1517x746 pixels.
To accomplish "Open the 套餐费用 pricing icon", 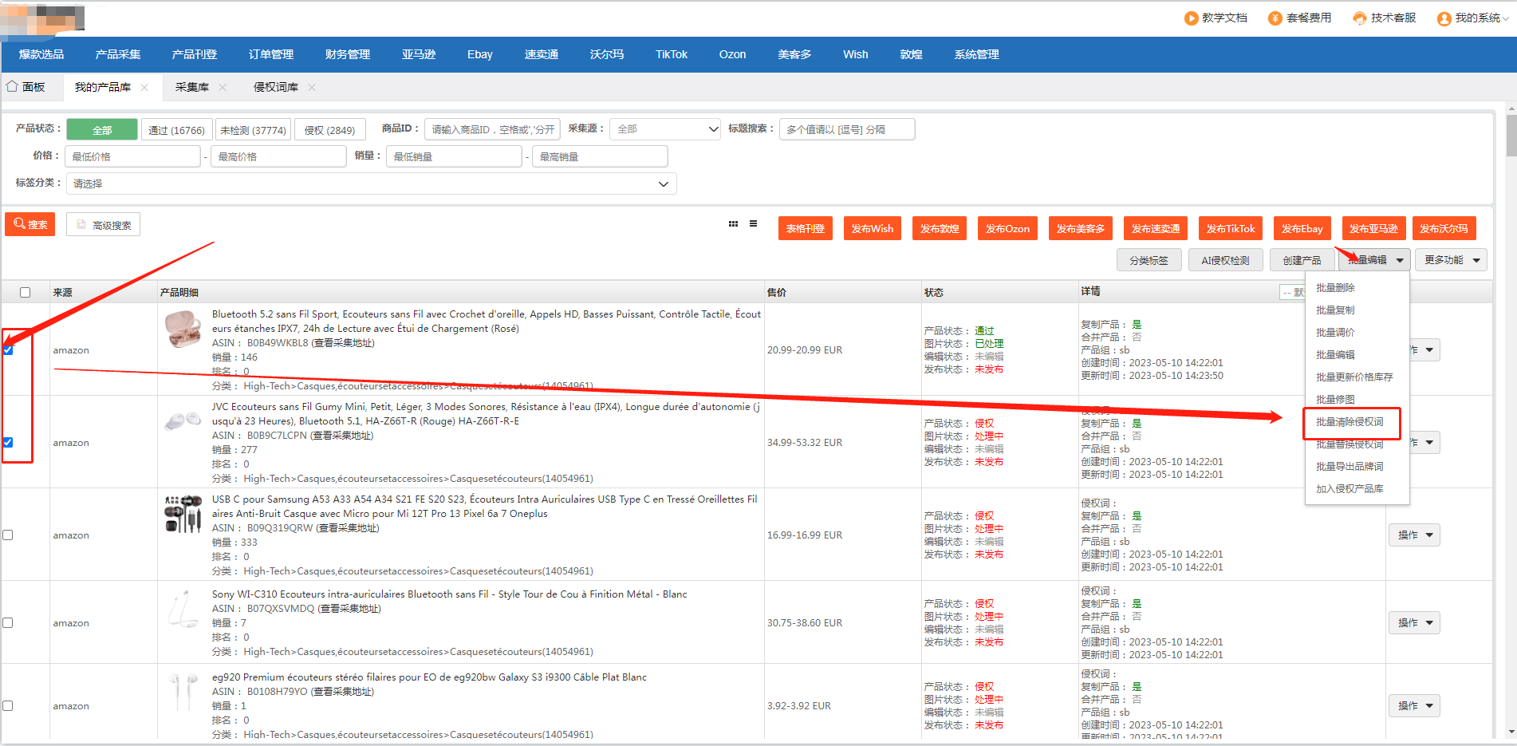I will tap(1275, 18).
